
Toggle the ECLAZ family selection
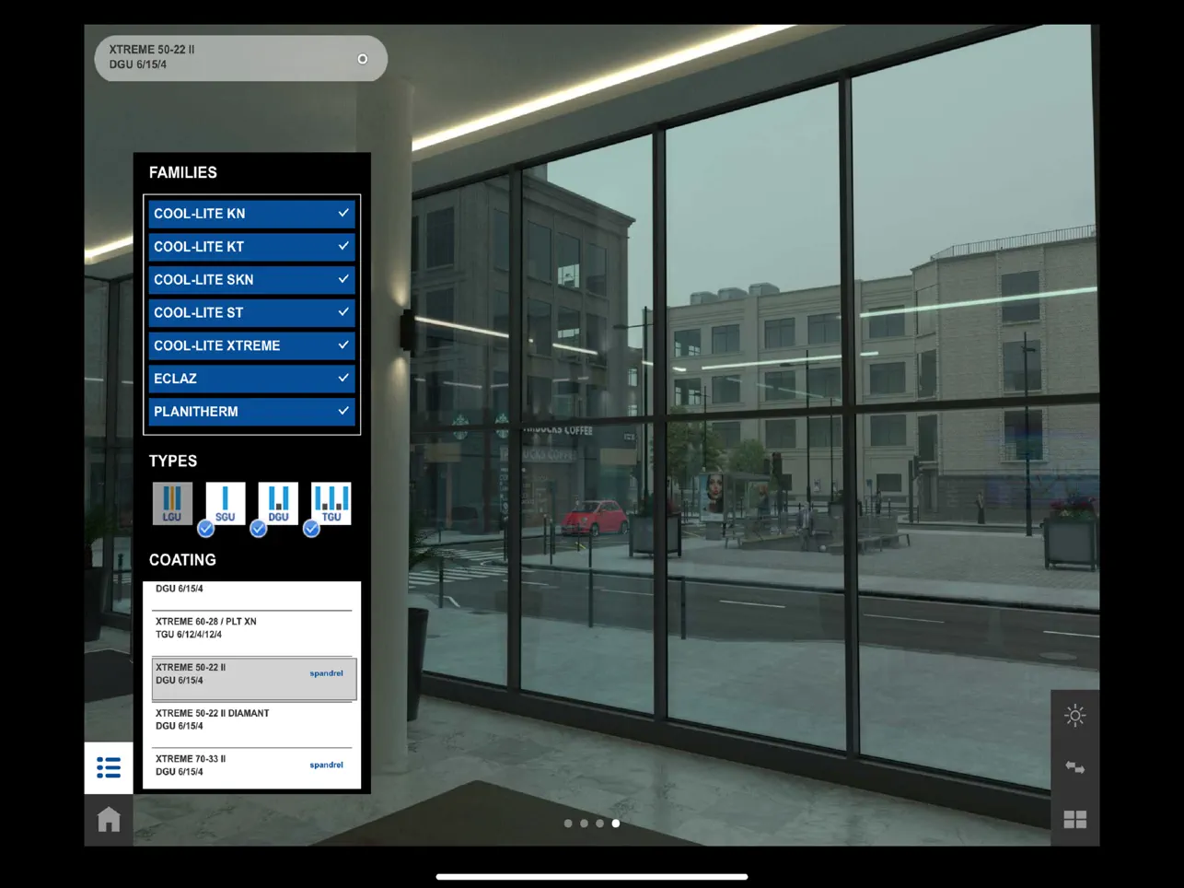(x=251, y=378)
